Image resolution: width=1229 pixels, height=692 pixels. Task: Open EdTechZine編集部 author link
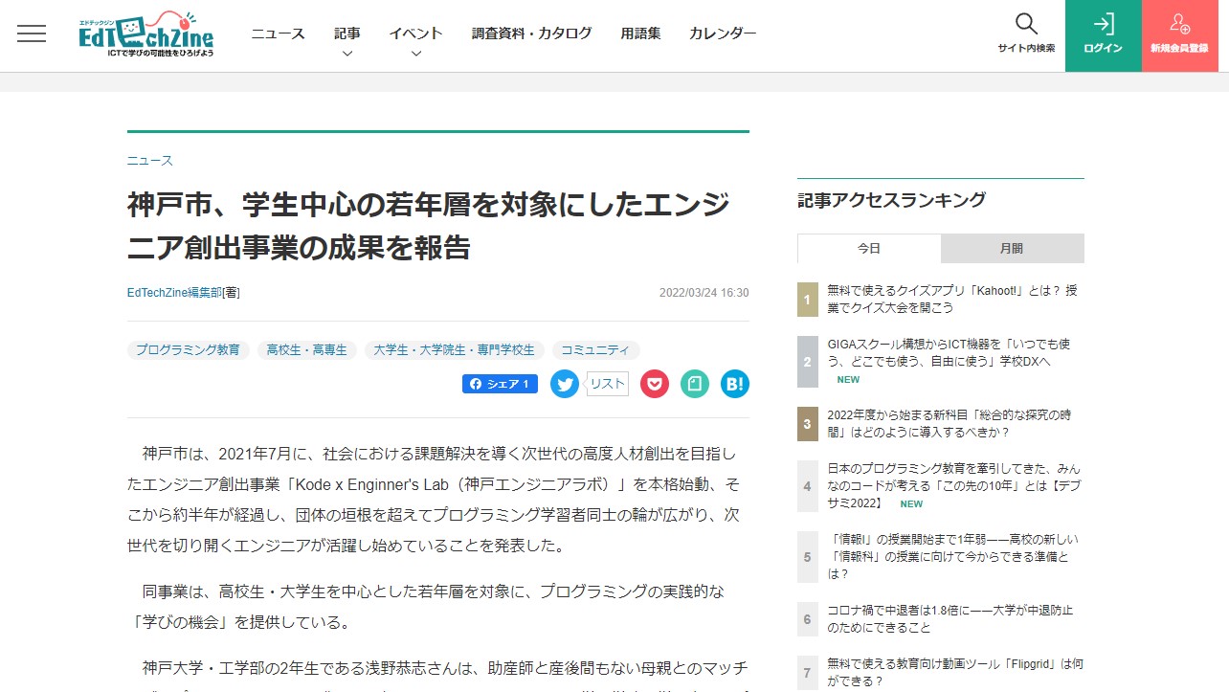coord(174,293)
